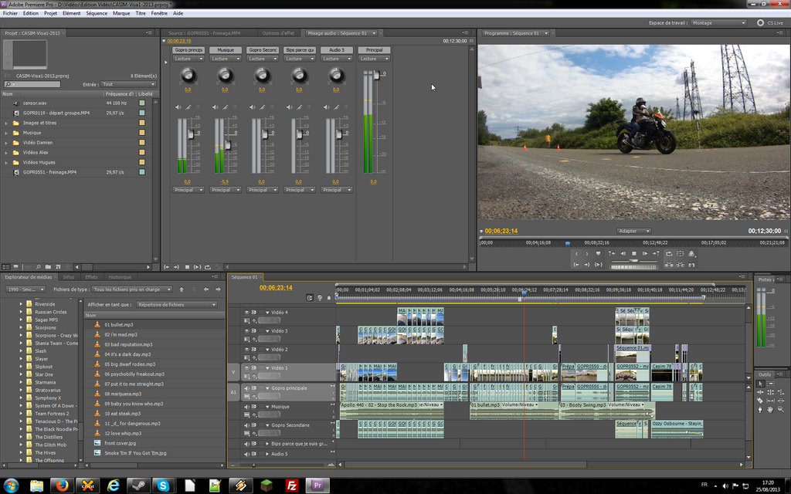
Task: Click the Extract button in Programme monitor
Action: pyautogui.click(x=680, y=264)
